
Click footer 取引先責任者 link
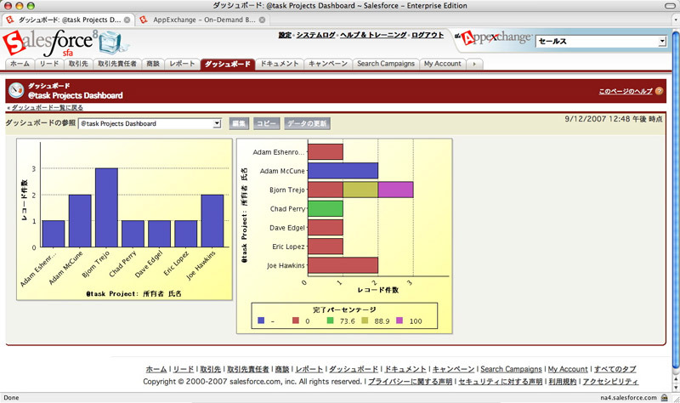click(x=248, y=369)
